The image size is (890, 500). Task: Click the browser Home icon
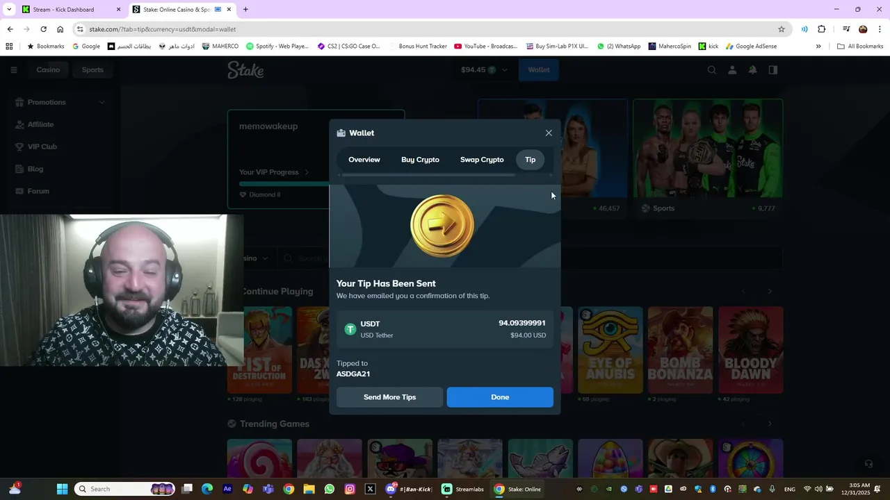coord(60,29)
